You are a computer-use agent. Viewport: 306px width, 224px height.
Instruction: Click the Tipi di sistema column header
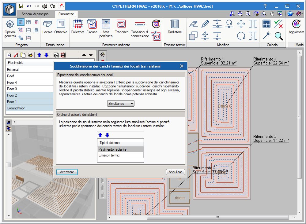pos(121,143)
